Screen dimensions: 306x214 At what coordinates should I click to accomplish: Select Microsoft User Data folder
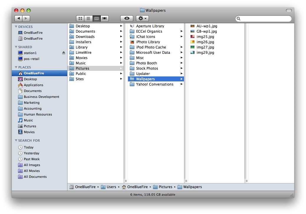tap(156, 53)
